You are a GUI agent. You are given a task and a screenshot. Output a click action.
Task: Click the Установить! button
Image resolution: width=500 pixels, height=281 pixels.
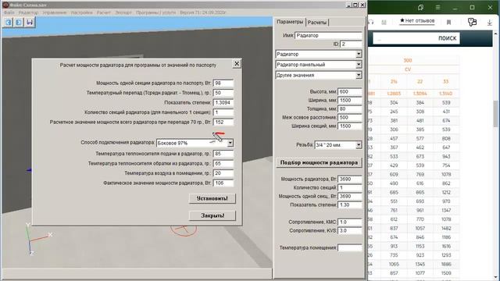point(212,198)
